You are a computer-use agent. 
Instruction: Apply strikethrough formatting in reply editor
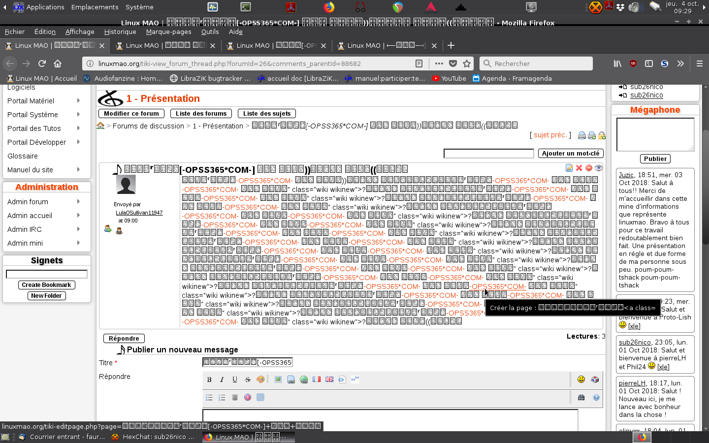click(x=248, y=380)
